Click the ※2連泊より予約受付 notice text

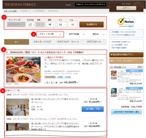click(x=54, y=57)
